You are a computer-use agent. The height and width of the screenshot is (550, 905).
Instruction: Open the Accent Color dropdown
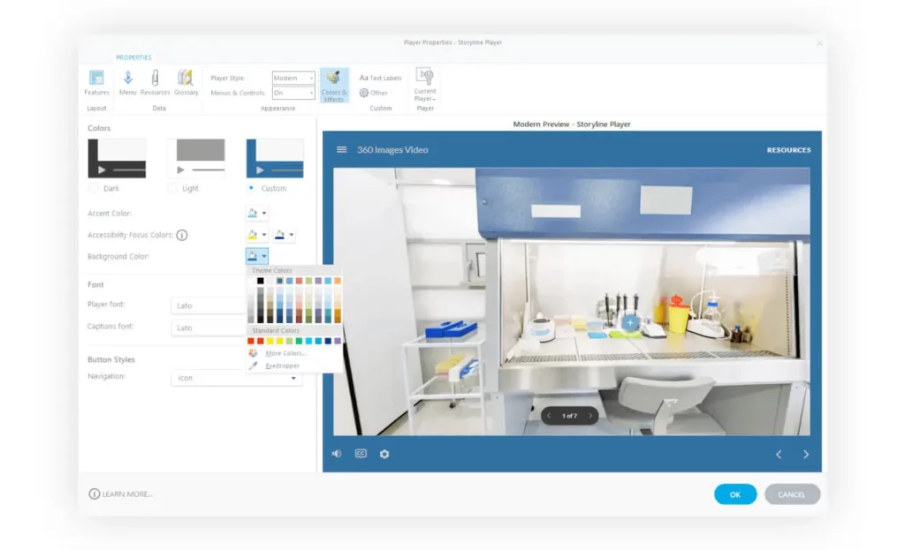tap(256, 213)
